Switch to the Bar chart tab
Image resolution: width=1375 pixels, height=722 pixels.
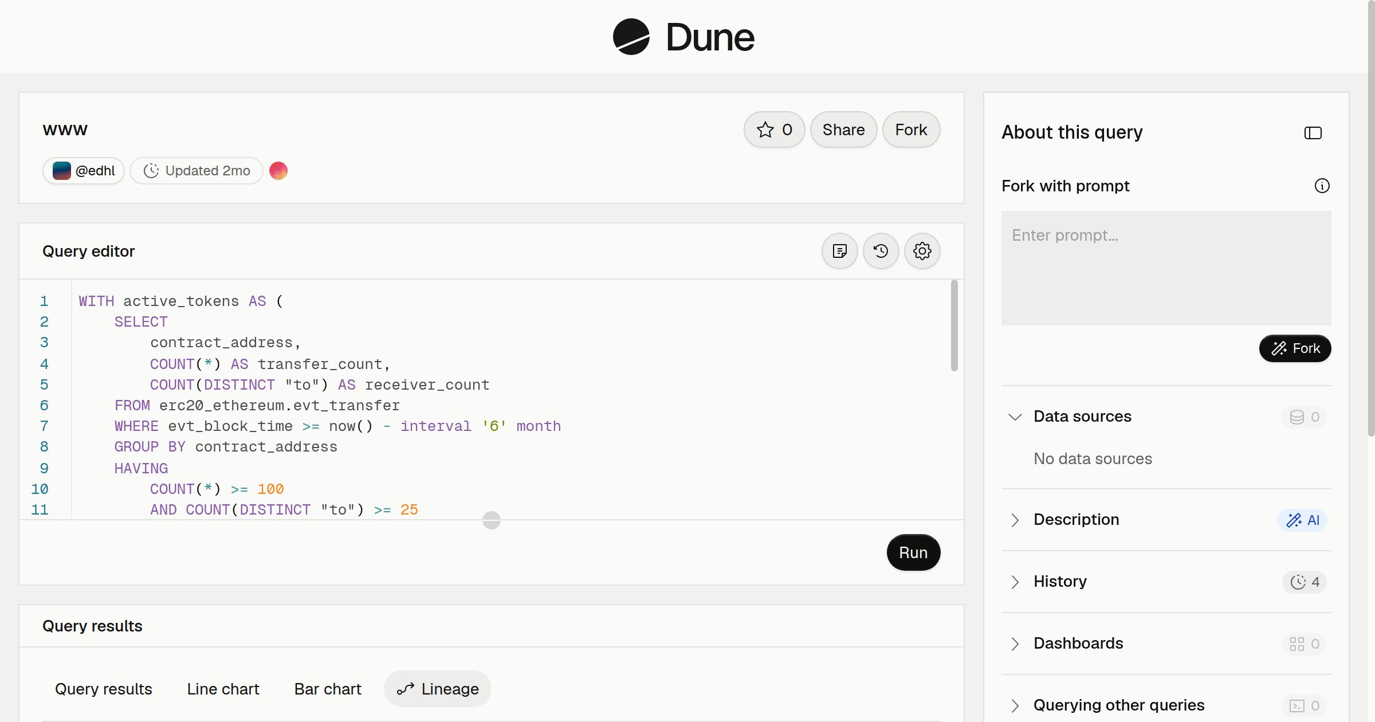coord(328,689)
